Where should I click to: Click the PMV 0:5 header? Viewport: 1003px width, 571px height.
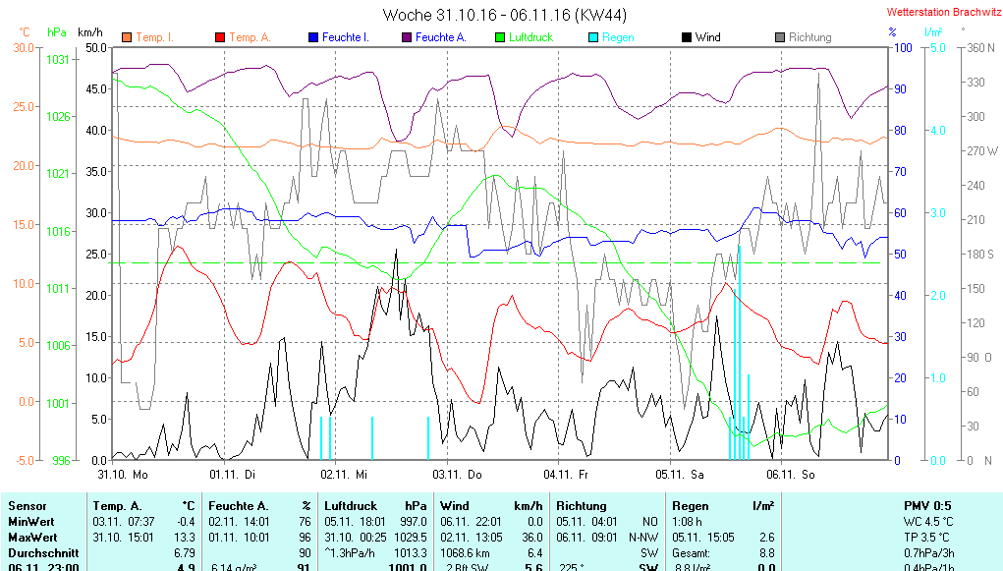[927, 505]
